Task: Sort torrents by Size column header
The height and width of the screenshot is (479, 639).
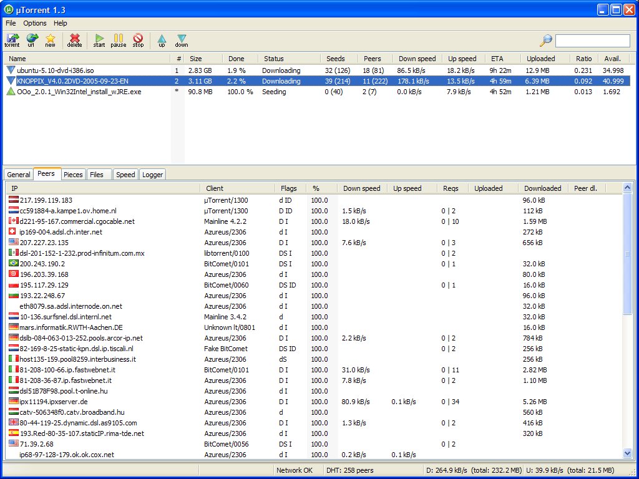Action: pyautogui.click(x=203, y=59)
